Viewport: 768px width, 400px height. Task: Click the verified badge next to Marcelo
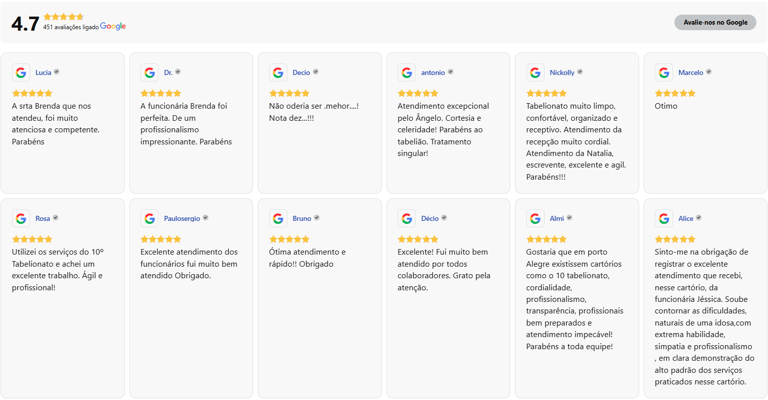pyautogui.click(x=709, y=72)
